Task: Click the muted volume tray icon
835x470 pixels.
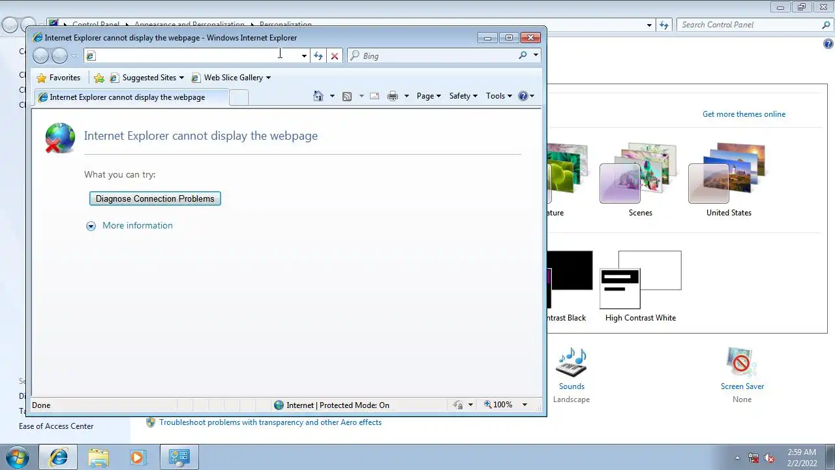Action: (770, 458)
